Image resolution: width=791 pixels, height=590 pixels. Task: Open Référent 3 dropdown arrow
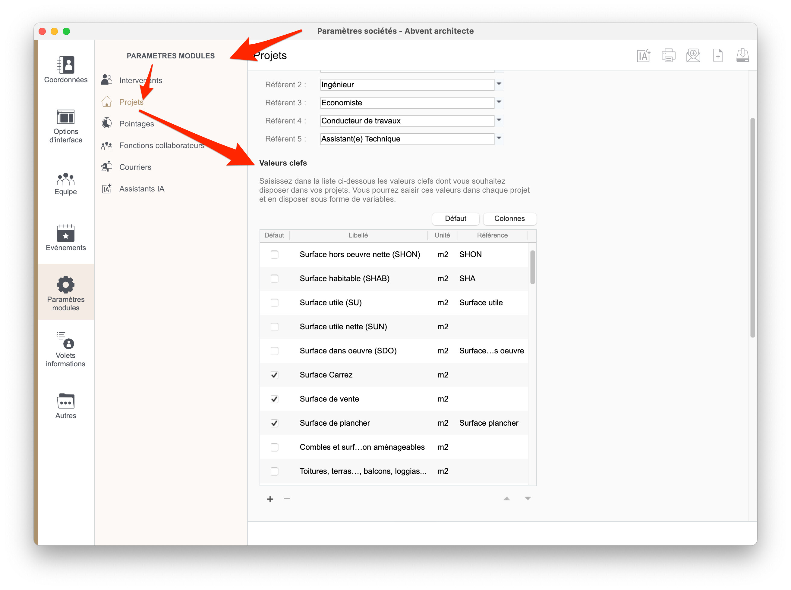point(499,103)
